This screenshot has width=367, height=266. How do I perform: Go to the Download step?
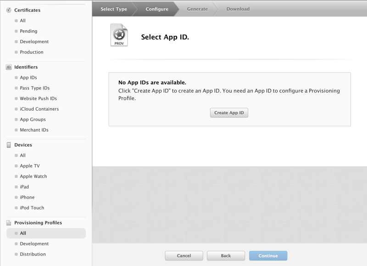click(238, 9)
